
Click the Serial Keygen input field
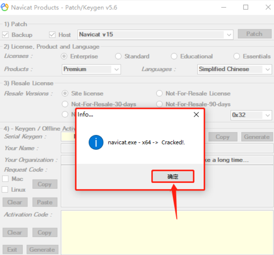pos(68,137)
